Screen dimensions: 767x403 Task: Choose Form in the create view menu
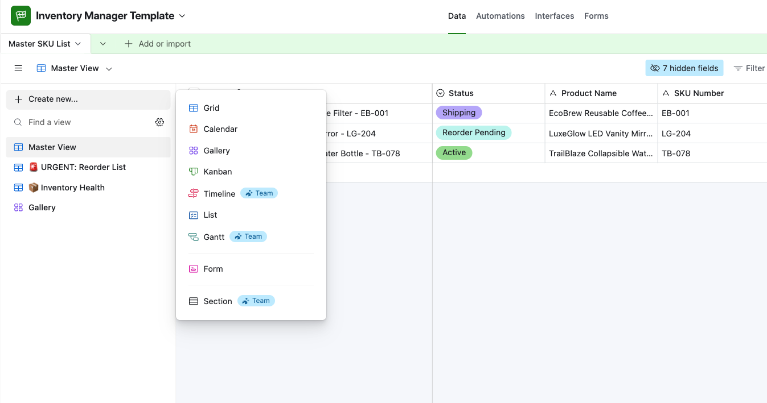[251, 269]
